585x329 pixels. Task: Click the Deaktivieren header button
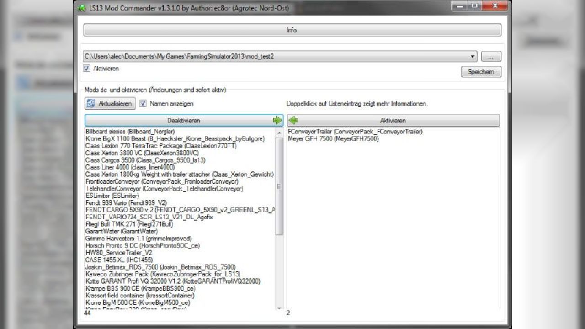click(184, 121)
